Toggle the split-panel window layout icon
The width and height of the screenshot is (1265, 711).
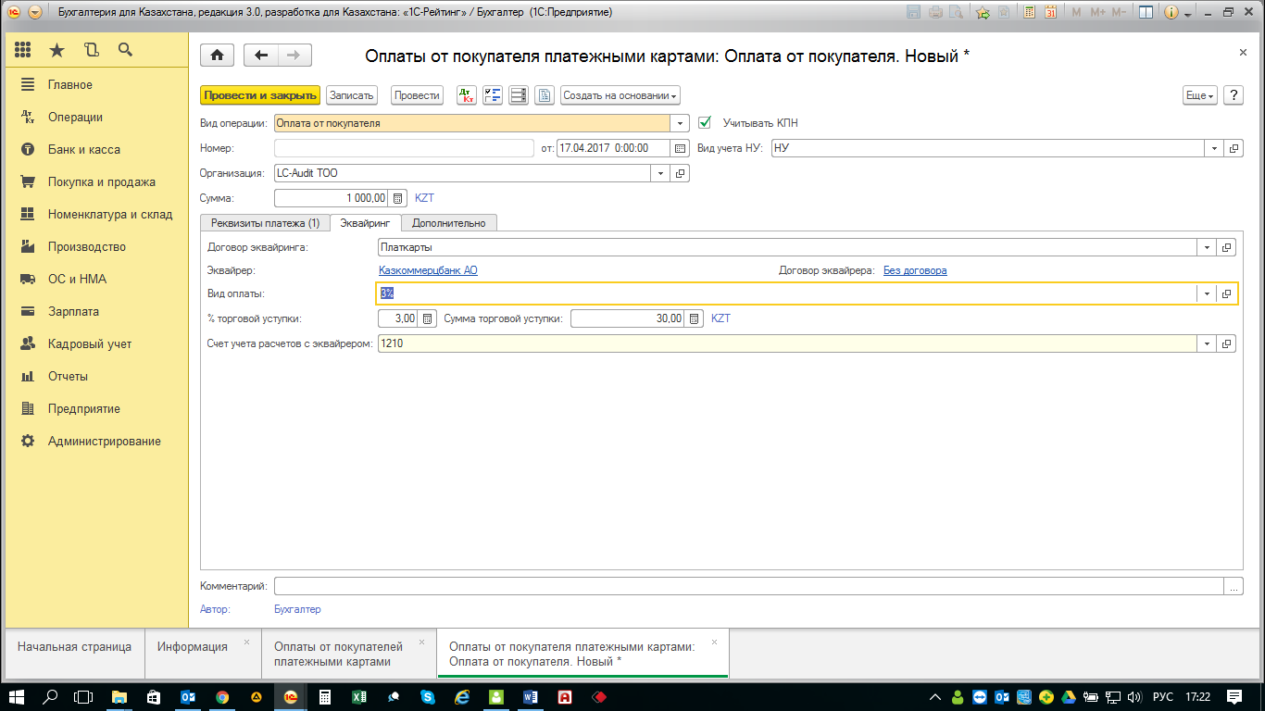click(1146, 13)
